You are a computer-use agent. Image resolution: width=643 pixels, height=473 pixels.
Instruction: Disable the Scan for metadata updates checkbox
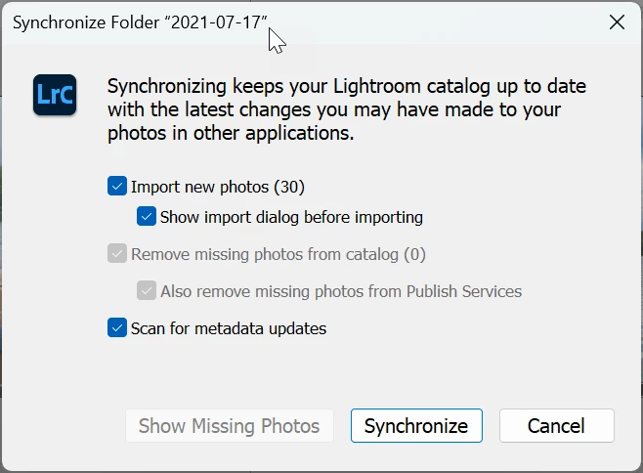click(x=117, y=328)
